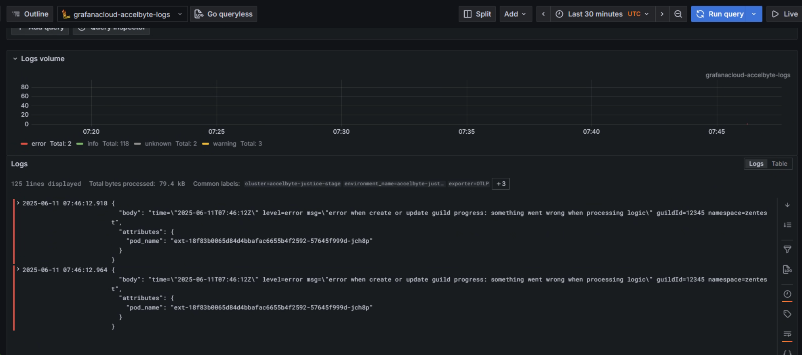Click the Go queryless LOG icon
802x355 pixels.
[199, 14]
